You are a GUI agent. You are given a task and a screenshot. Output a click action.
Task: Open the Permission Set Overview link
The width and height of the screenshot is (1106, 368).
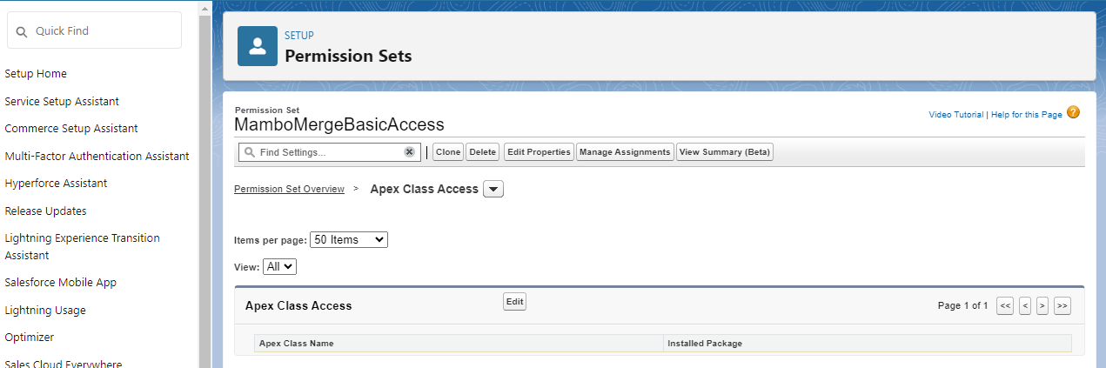point(289,189)
